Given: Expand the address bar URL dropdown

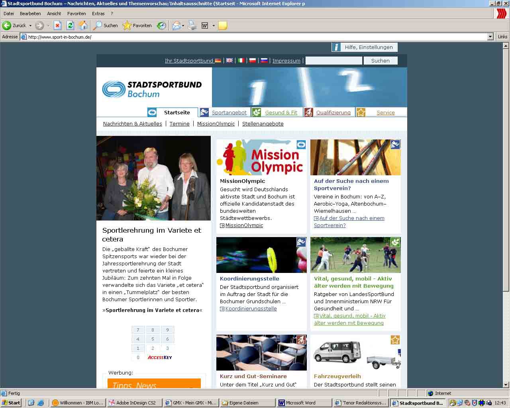Looking at the screenshot, I should 490,37.
